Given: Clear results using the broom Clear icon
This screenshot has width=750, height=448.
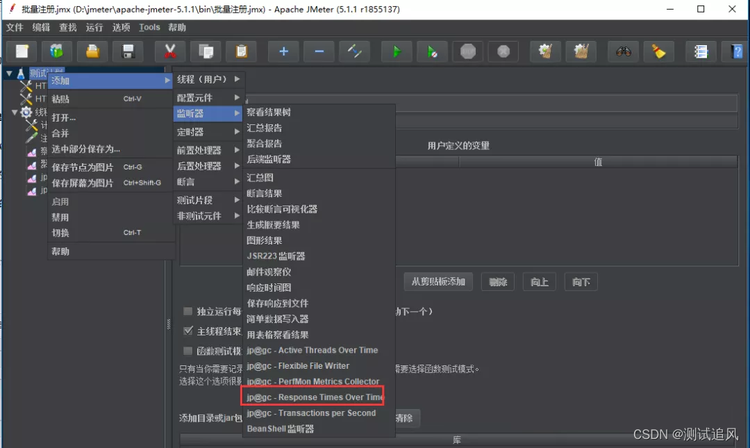Looking at the screenshot, I should point(658,51).
